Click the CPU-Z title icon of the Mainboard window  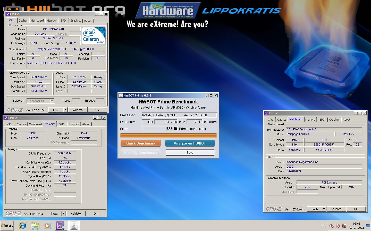pyautogui.click(x=266, y=113)
